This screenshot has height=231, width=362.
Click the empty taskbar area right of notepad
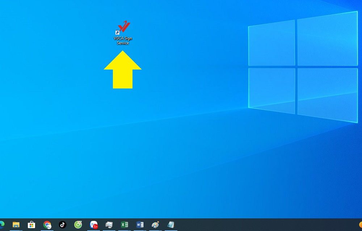[x=253, y=225]
